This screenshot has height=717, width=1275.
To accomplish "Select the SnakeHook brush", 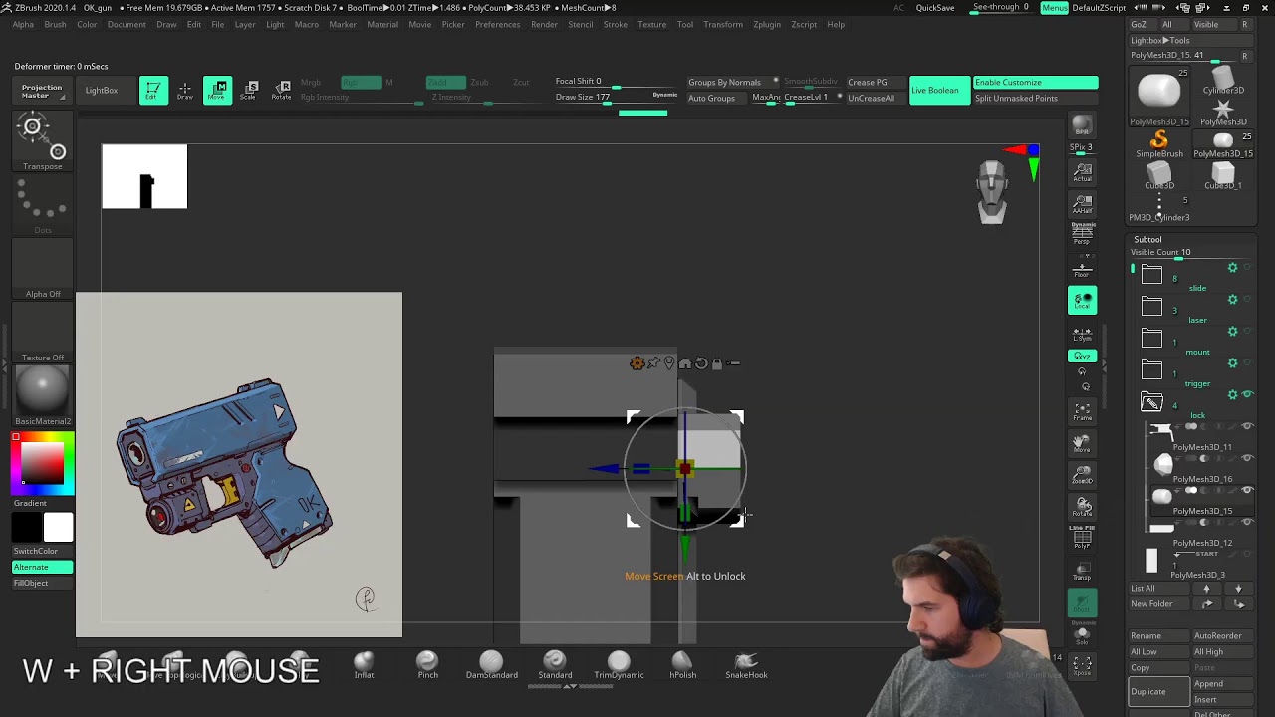I will [746, 665].
